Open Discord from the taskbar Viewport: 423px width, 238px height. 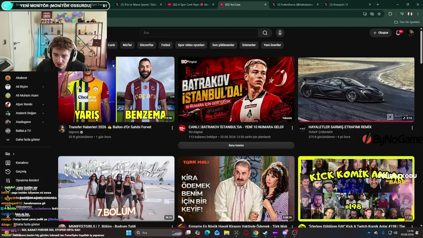[285, 233]
